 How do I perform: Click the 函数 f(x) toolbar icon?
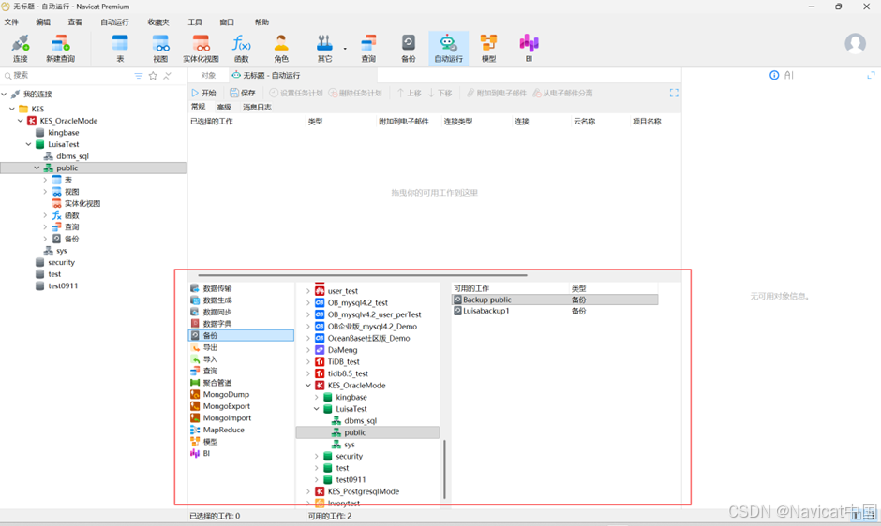pyautogui.click(x=242, y=49)
